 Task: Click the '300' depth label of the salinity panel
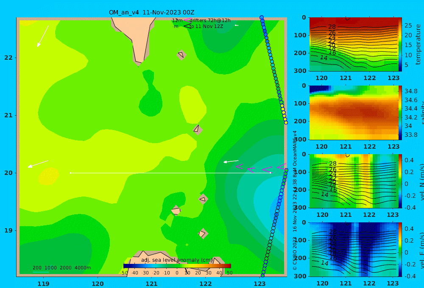click(300, 139)
